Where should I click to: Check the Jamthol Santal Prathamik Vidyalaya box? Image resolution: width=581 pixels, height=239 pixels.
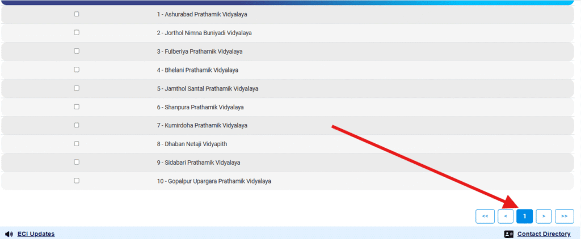(77, 88)
